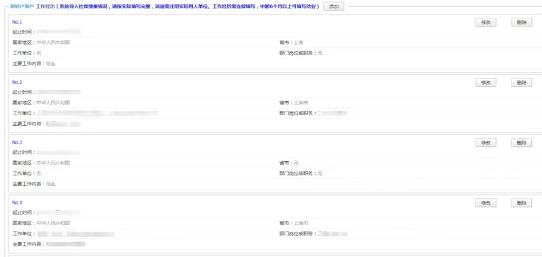
Task: Select the No.4 entry heading
Action: 17,202
